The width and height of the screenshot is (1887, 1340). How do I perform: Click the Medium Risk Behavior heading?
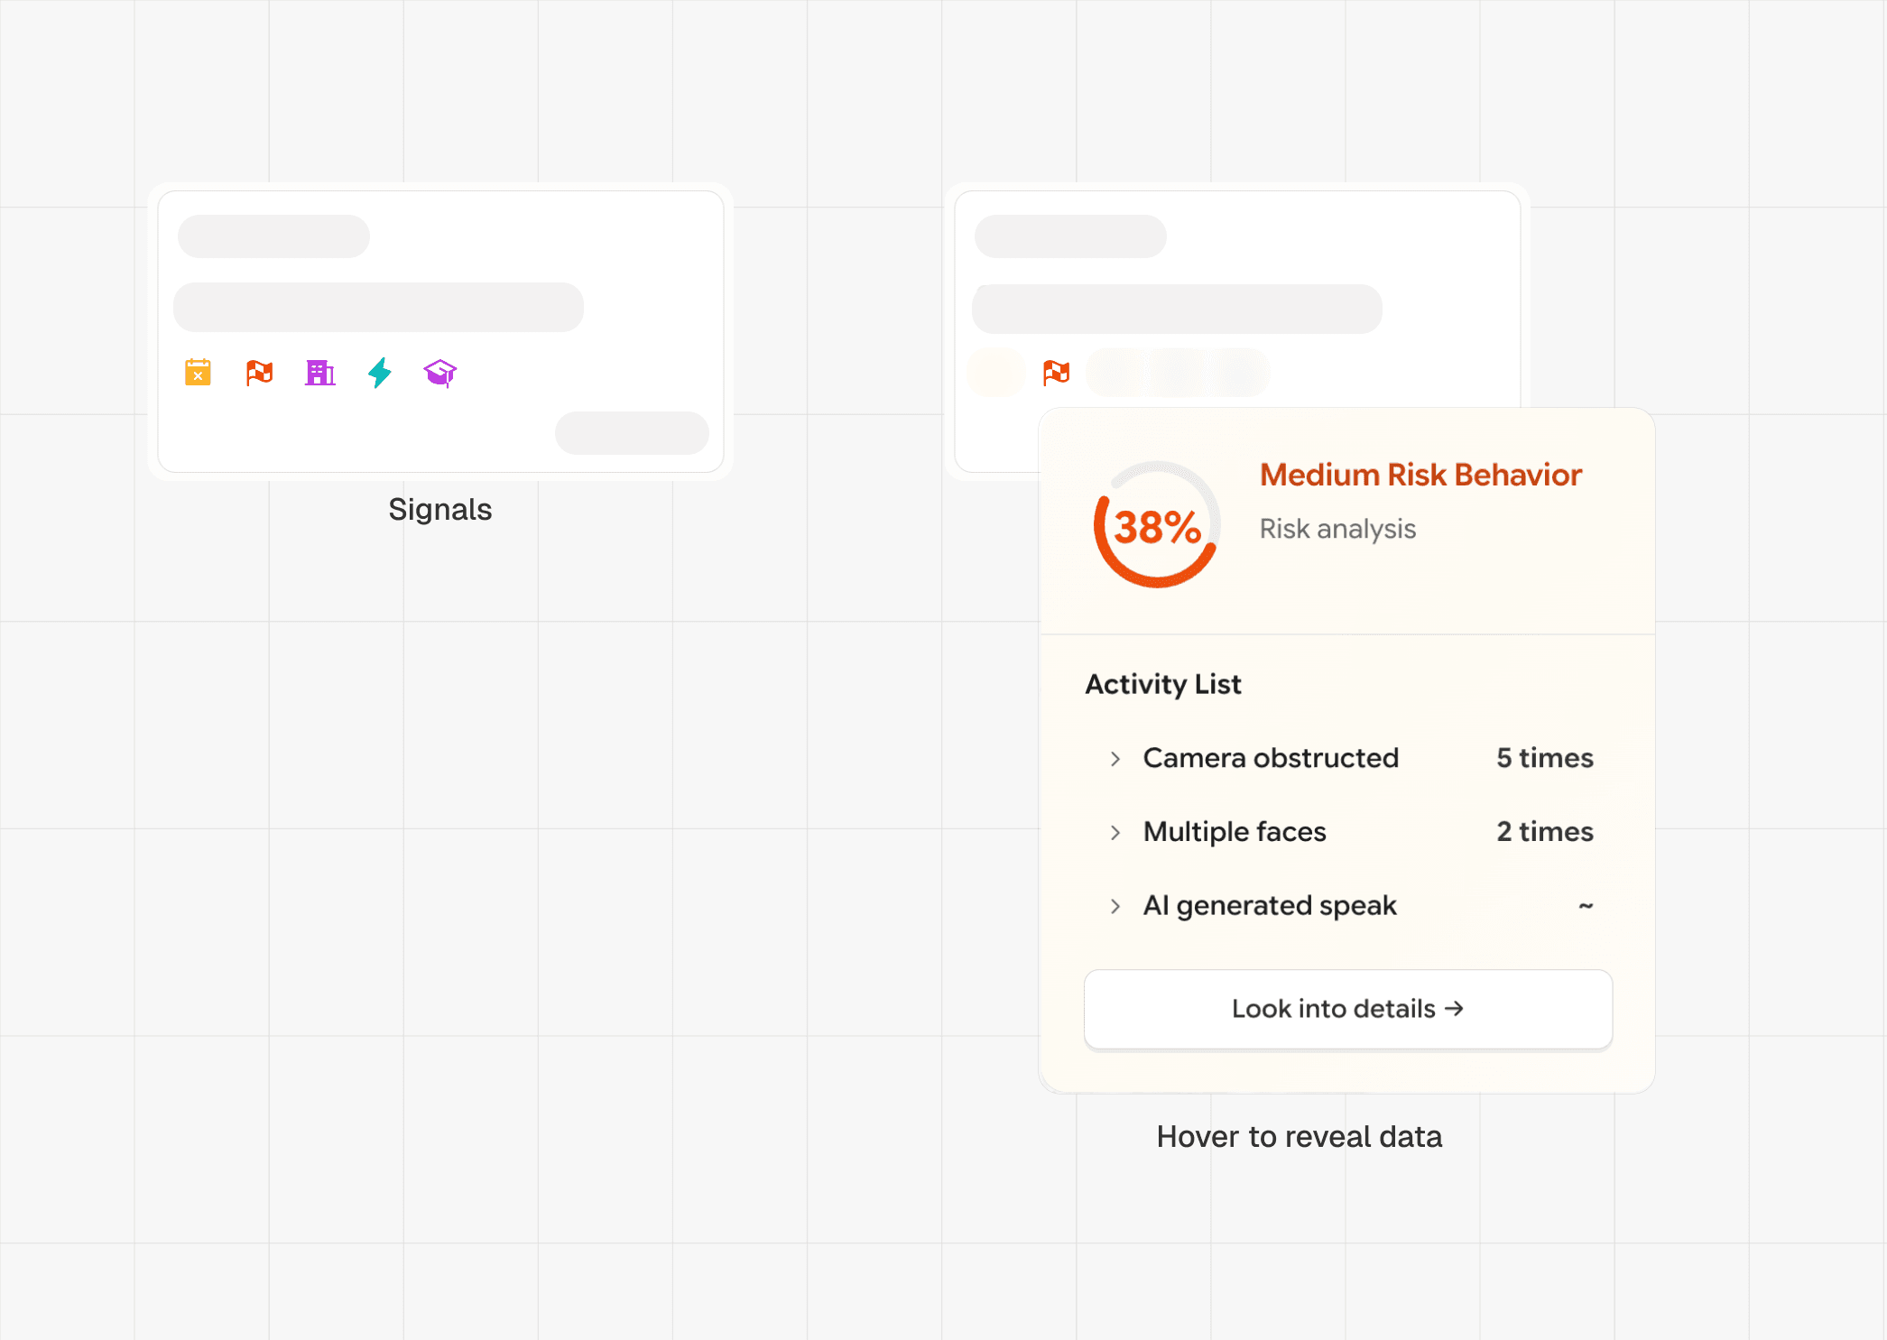point(1420,476)
